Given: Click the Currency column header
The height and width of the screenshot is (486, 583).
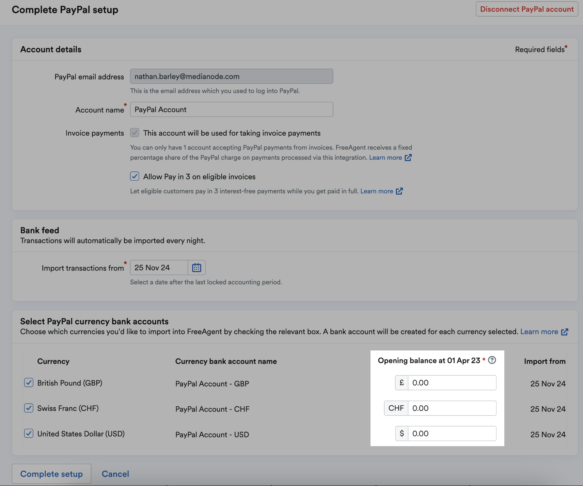Looking at the screenshot, I should click(x=53, y=361).
